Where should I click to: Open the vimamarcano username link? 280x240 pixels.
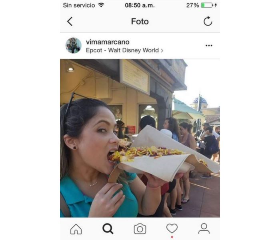click(x=108, y=42)
